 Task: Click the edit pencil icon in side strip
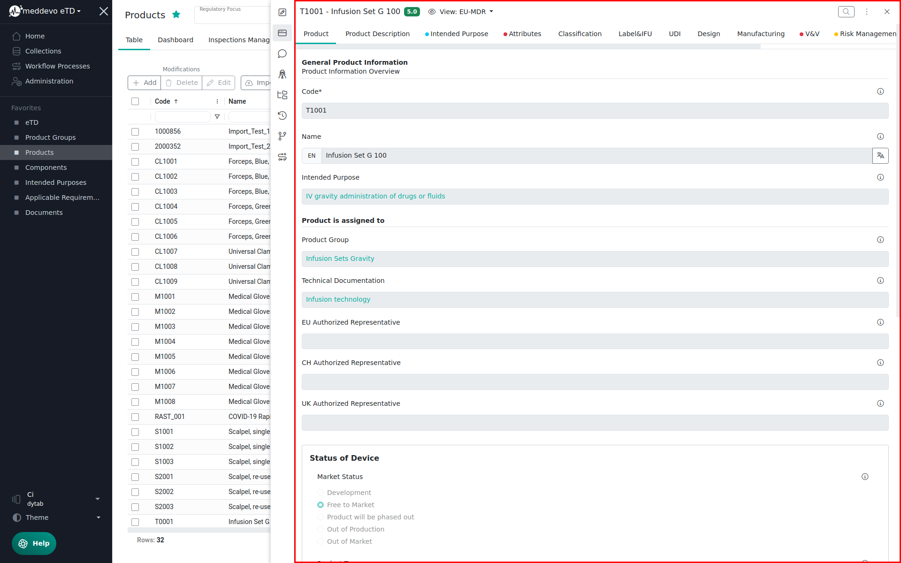pyautogui.click(x=282, y=13)
